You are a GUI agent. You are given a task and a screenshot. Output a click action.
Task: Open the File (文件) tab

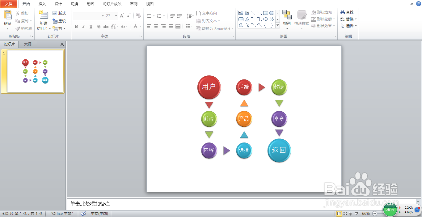click(x=9, y=4)
